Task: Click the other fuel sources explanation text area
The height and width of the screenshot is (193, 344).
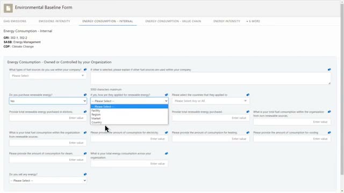Action: point(211,78)
